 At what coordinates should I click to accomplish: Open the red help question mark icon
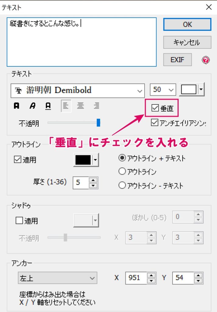206,60
